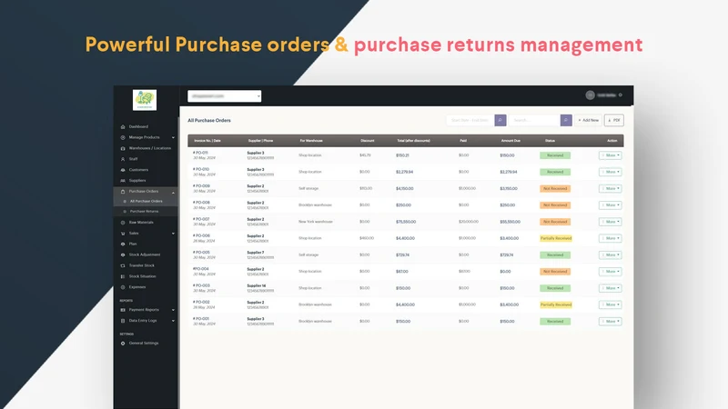The height and width of the screenshot is (409, 728).
Task: Click the Manage Products icon
Action: tap(123, 138)
